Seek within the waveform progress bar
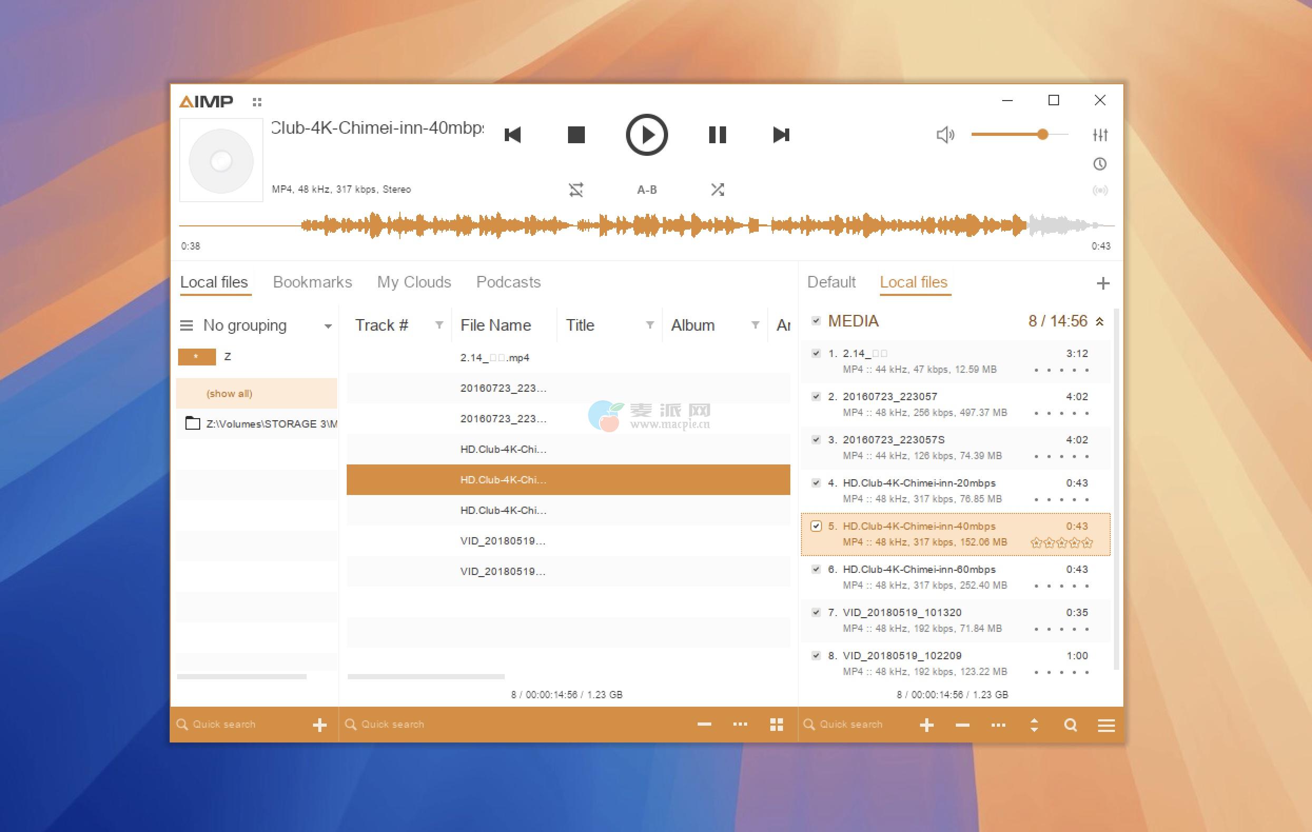Image resolution: width=1312 pixels, height=832 pixels. (647, 225)
